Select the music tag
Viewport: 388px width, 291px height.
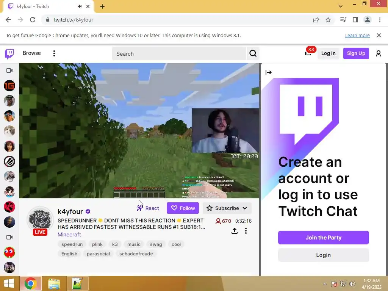pos(134,244)
